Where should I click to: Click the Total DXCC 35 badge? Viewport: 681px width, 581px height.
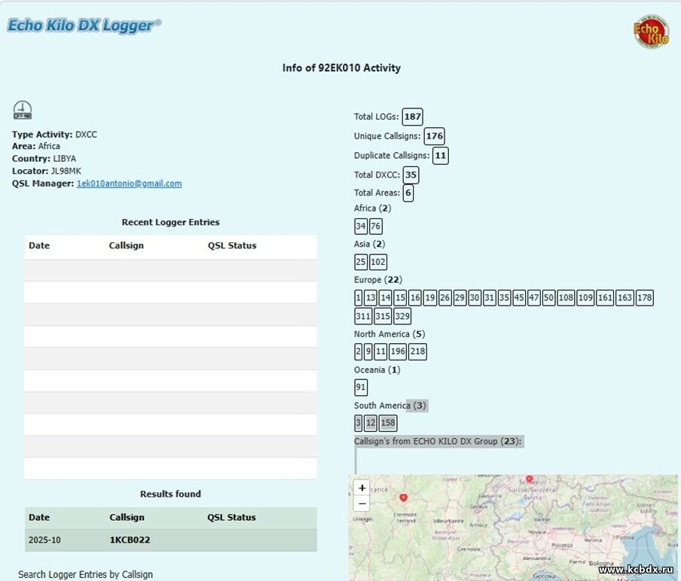[x=411, y=175]
